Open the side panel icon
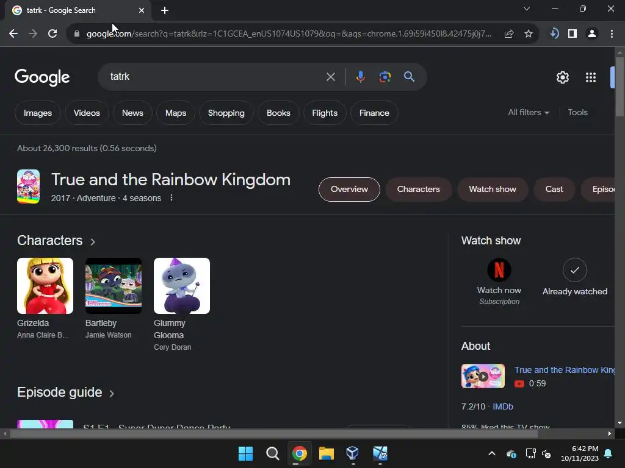This screenshot has width=625, height=468. tap(573, 34)
